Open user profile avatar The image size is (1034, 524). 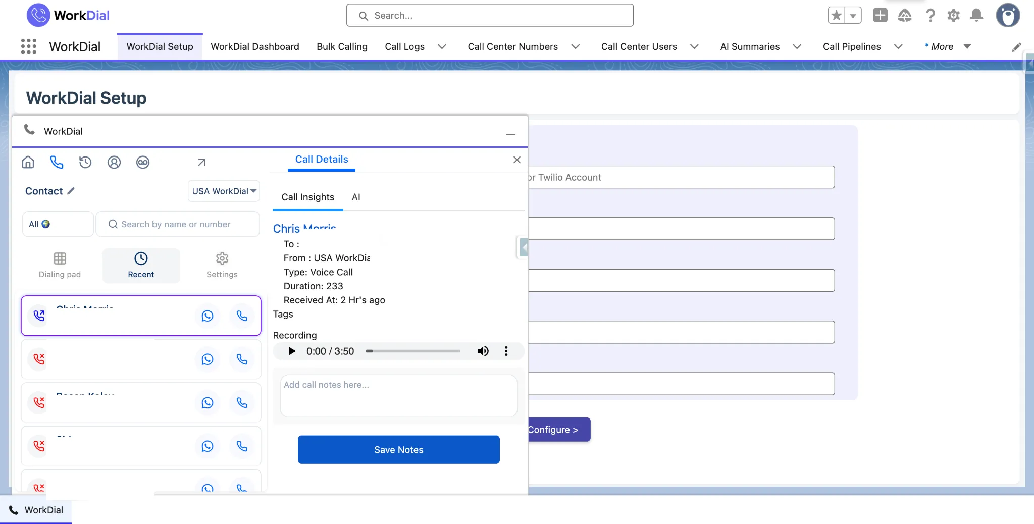pos(1008,15)
